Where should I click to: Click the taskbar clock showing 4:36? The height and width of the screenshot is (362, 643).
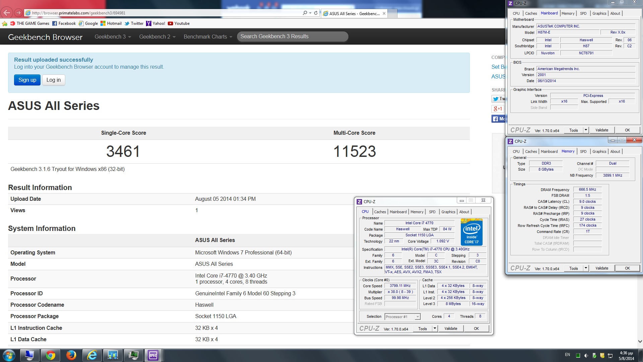[x=626, y=356]
